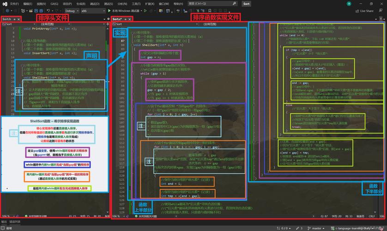Viewport: 387px width, 231px height.
Task: Pin the Sort.c tab
Action: click(125, 19)
